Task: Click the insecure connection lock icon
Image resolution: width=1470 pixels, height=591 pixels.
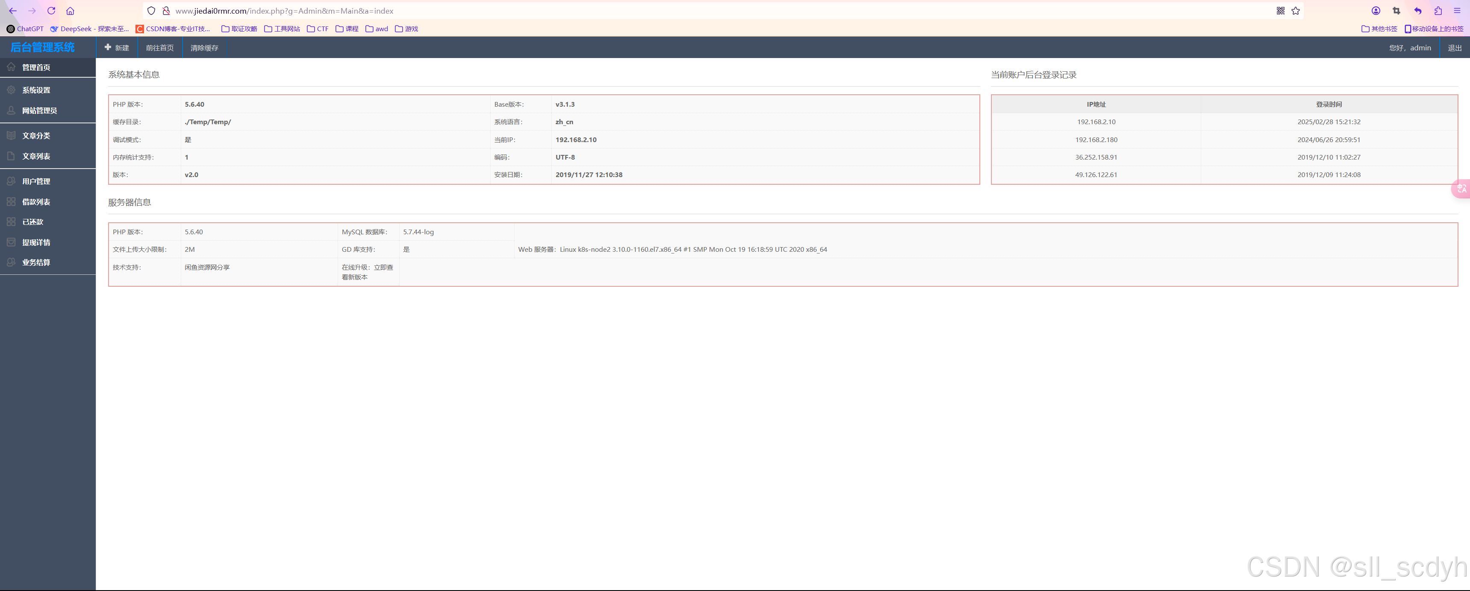Action: pos(166,11)
